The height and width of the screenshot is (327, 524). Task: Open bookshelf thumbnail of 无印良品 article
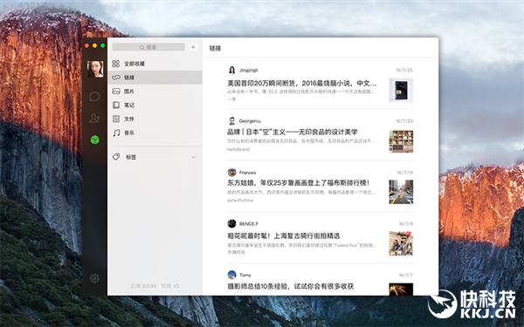tap(401, 141)
